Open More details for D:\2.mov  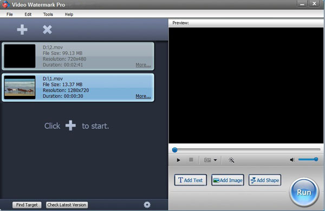tap(143, 65)
